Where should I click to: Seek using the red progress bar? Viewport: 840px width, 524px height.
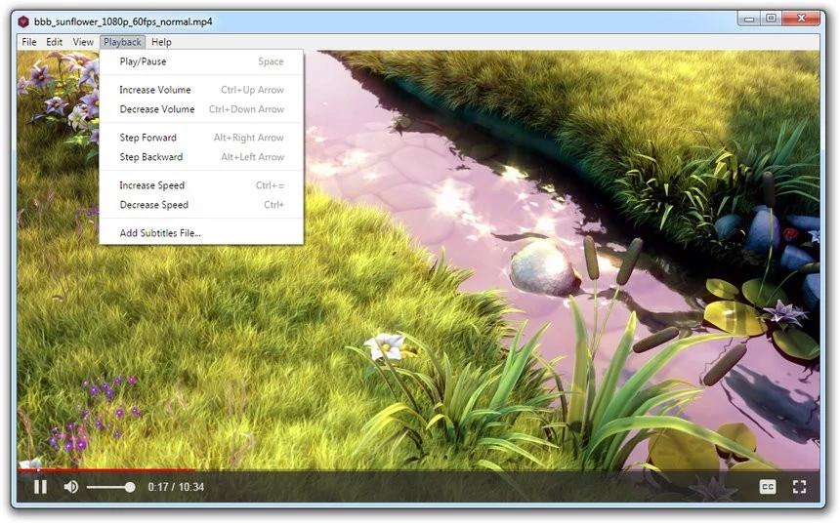click(106, 470)
